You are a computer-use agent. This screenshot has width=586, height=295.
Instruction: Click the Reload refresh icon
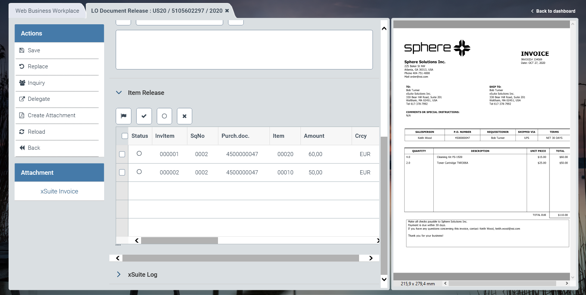click(22, 132)
